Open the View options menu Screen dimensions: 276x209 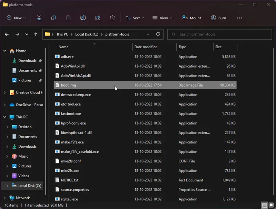pos(162,18)
